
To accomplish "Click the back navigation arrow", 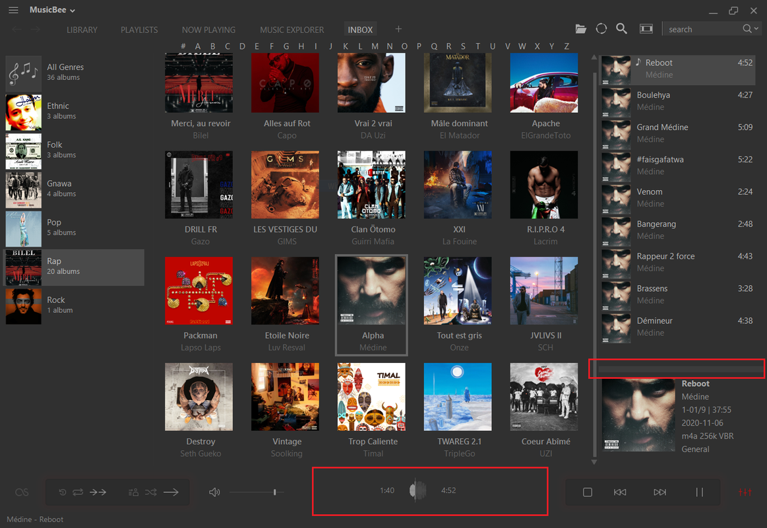I will [x=16, y=29].
